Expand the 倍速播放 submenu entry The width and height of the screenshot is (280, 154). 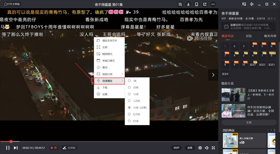[109, 81]
